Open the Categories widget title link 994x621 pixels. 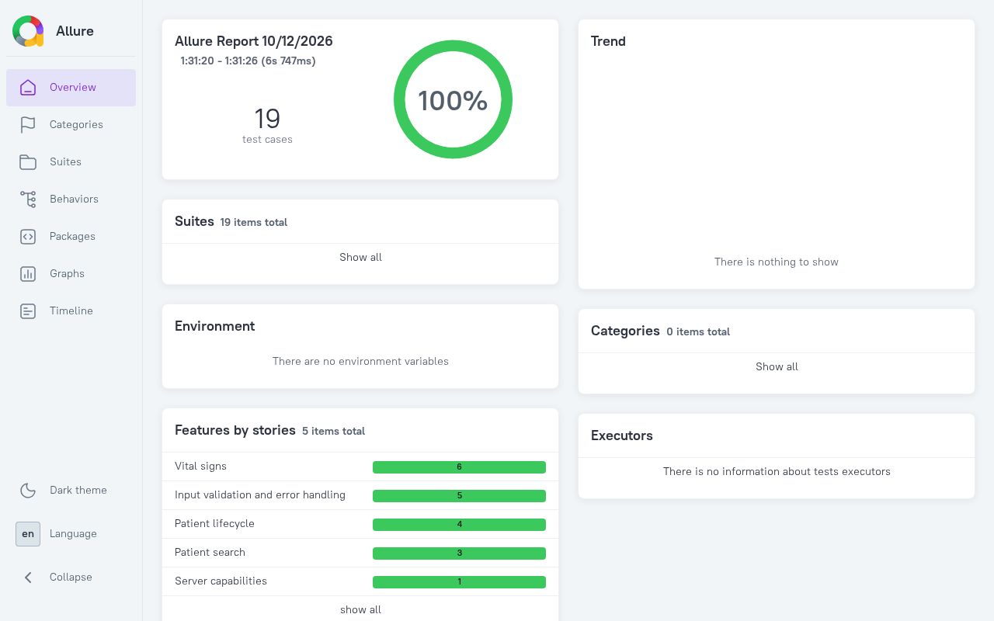coord(625,331)
